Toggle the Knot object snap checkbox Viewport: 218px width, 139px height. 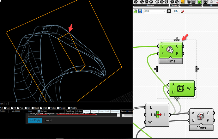click(x=41, y=108)
